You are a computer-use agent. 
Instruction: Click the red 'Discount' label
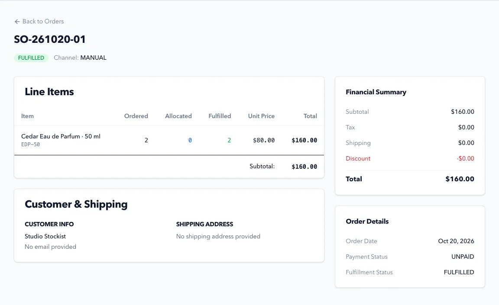pyautogui.click(x=358, y=158)
